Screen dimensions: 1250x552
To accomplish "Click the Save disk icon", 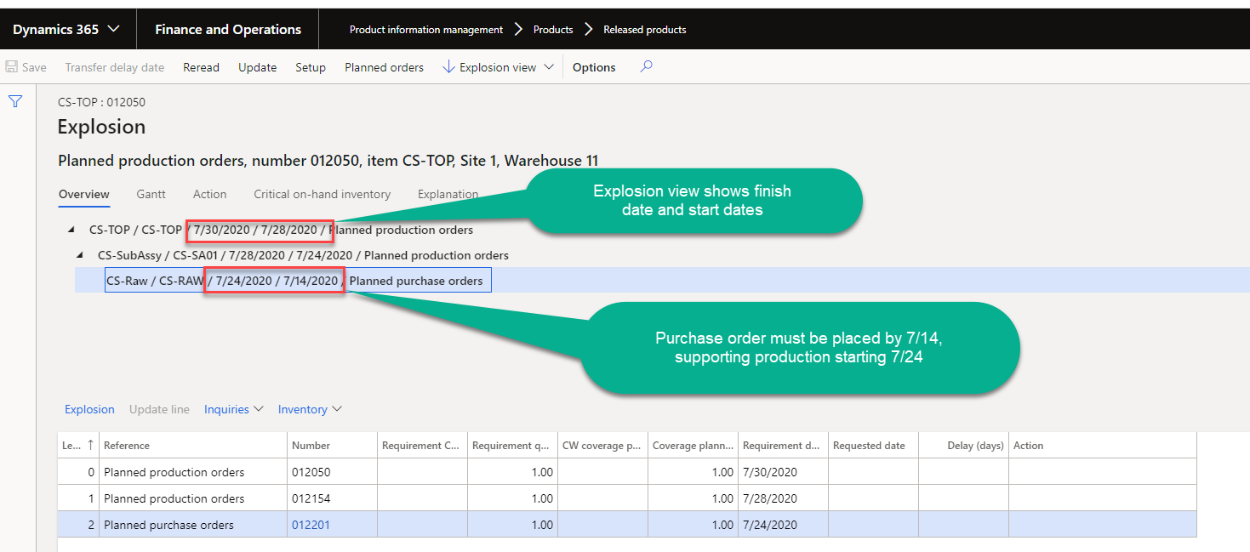I will coord(12,67).
